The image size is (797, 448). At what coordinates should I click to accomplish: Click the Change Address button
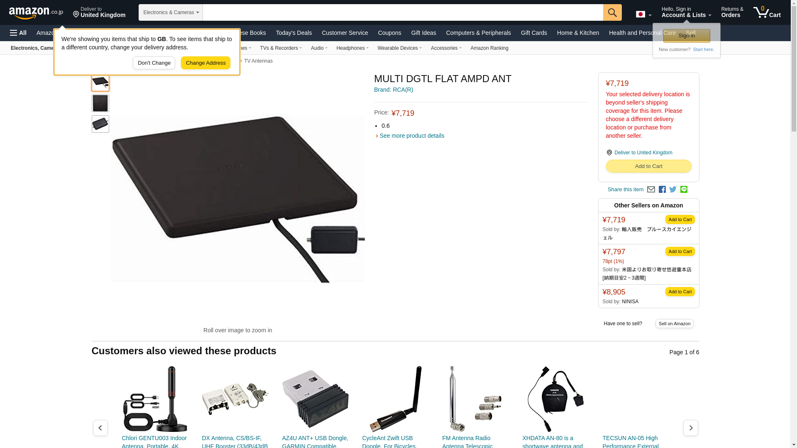pos(205,63)
